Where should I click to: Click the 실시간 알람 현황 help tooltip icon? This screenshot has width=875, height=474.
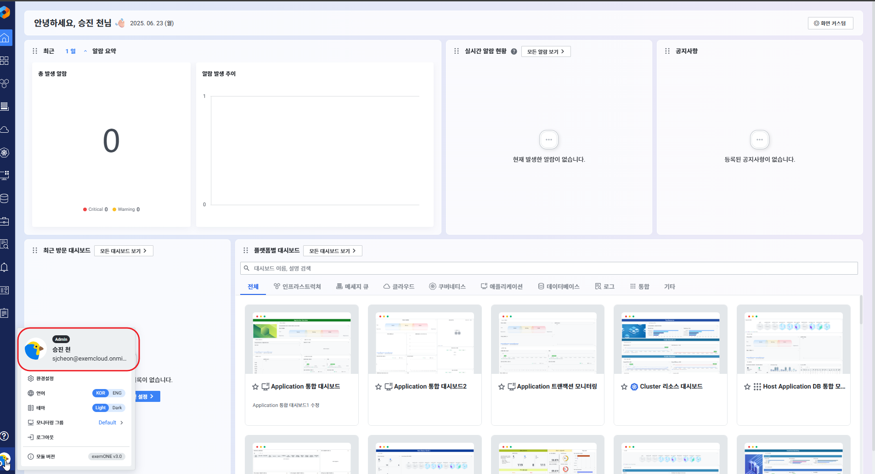[514, 51]
